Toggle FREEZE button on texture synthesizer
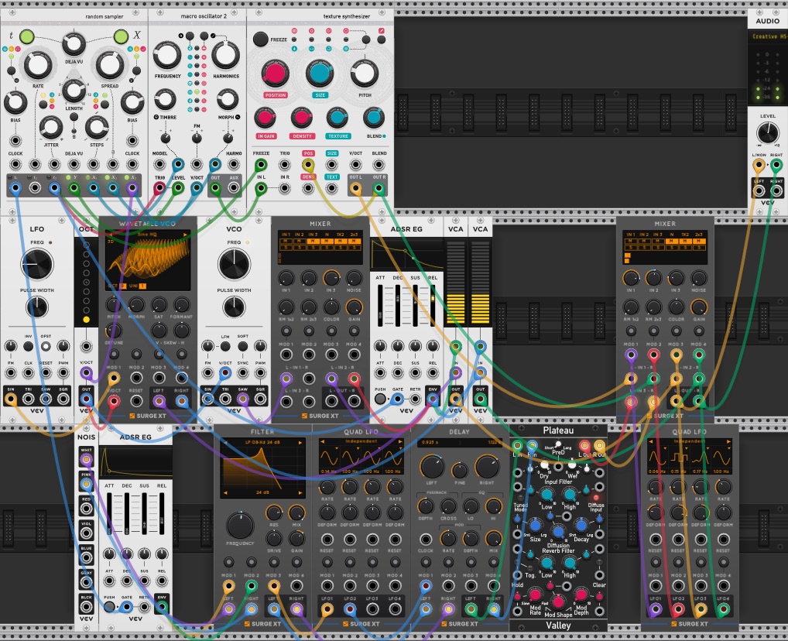The height and width of the screenshot is (641, 788). coord(260,39)
